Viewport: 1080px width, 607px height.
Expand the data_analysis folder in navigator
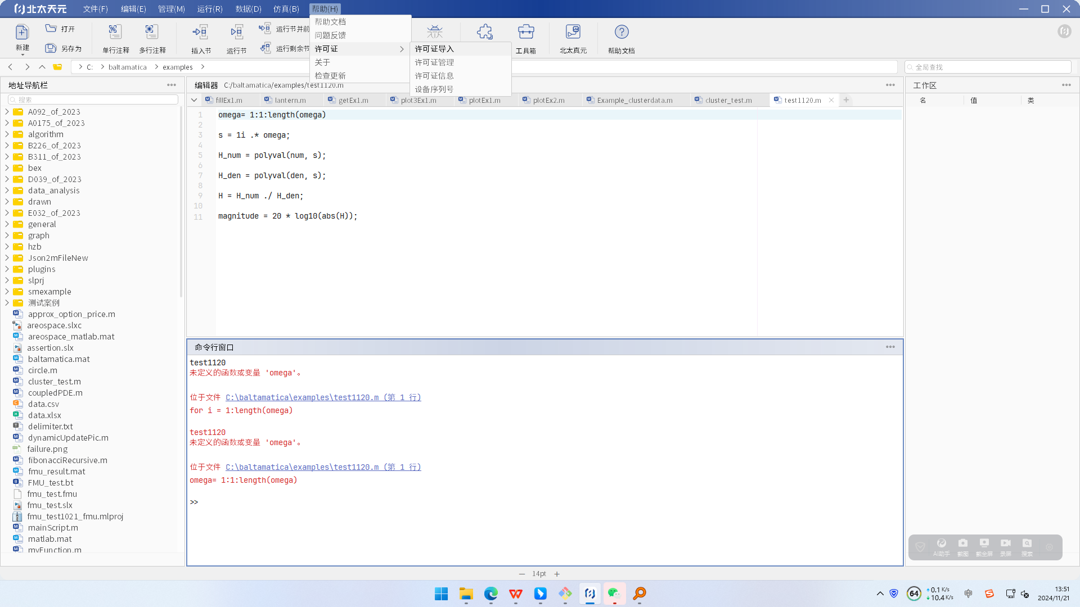point(7,191)
